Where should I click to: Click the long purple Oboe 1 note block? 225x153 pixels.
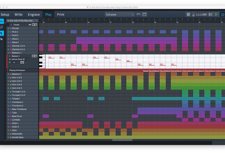(126, 39)
